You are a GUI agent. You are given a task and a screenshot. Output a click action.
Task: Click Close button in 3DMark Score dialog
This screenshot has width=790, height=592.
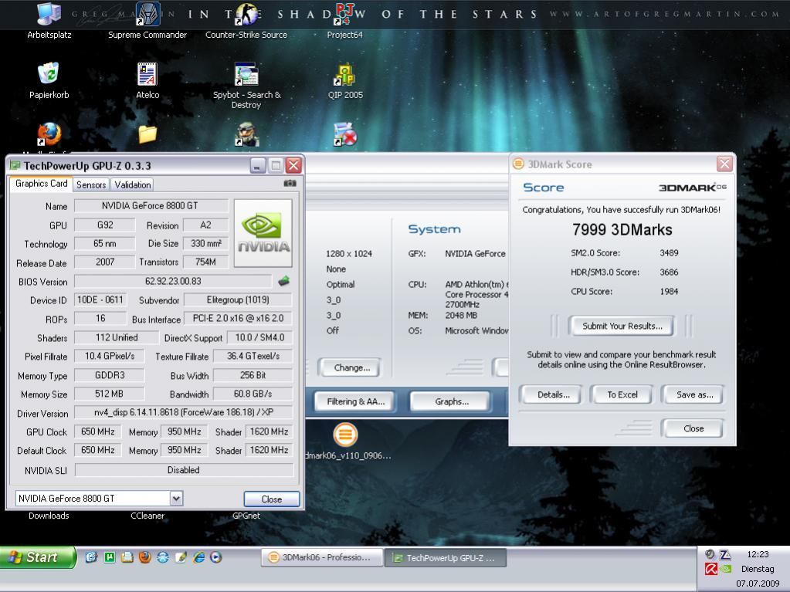[x=693, y=428]
